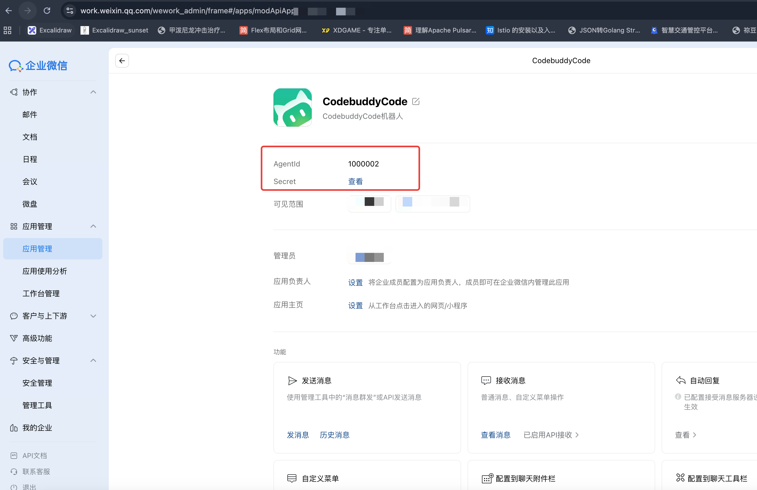Reload the current page
The width and height of the screenshot is (757, 490).
point(47,10)
